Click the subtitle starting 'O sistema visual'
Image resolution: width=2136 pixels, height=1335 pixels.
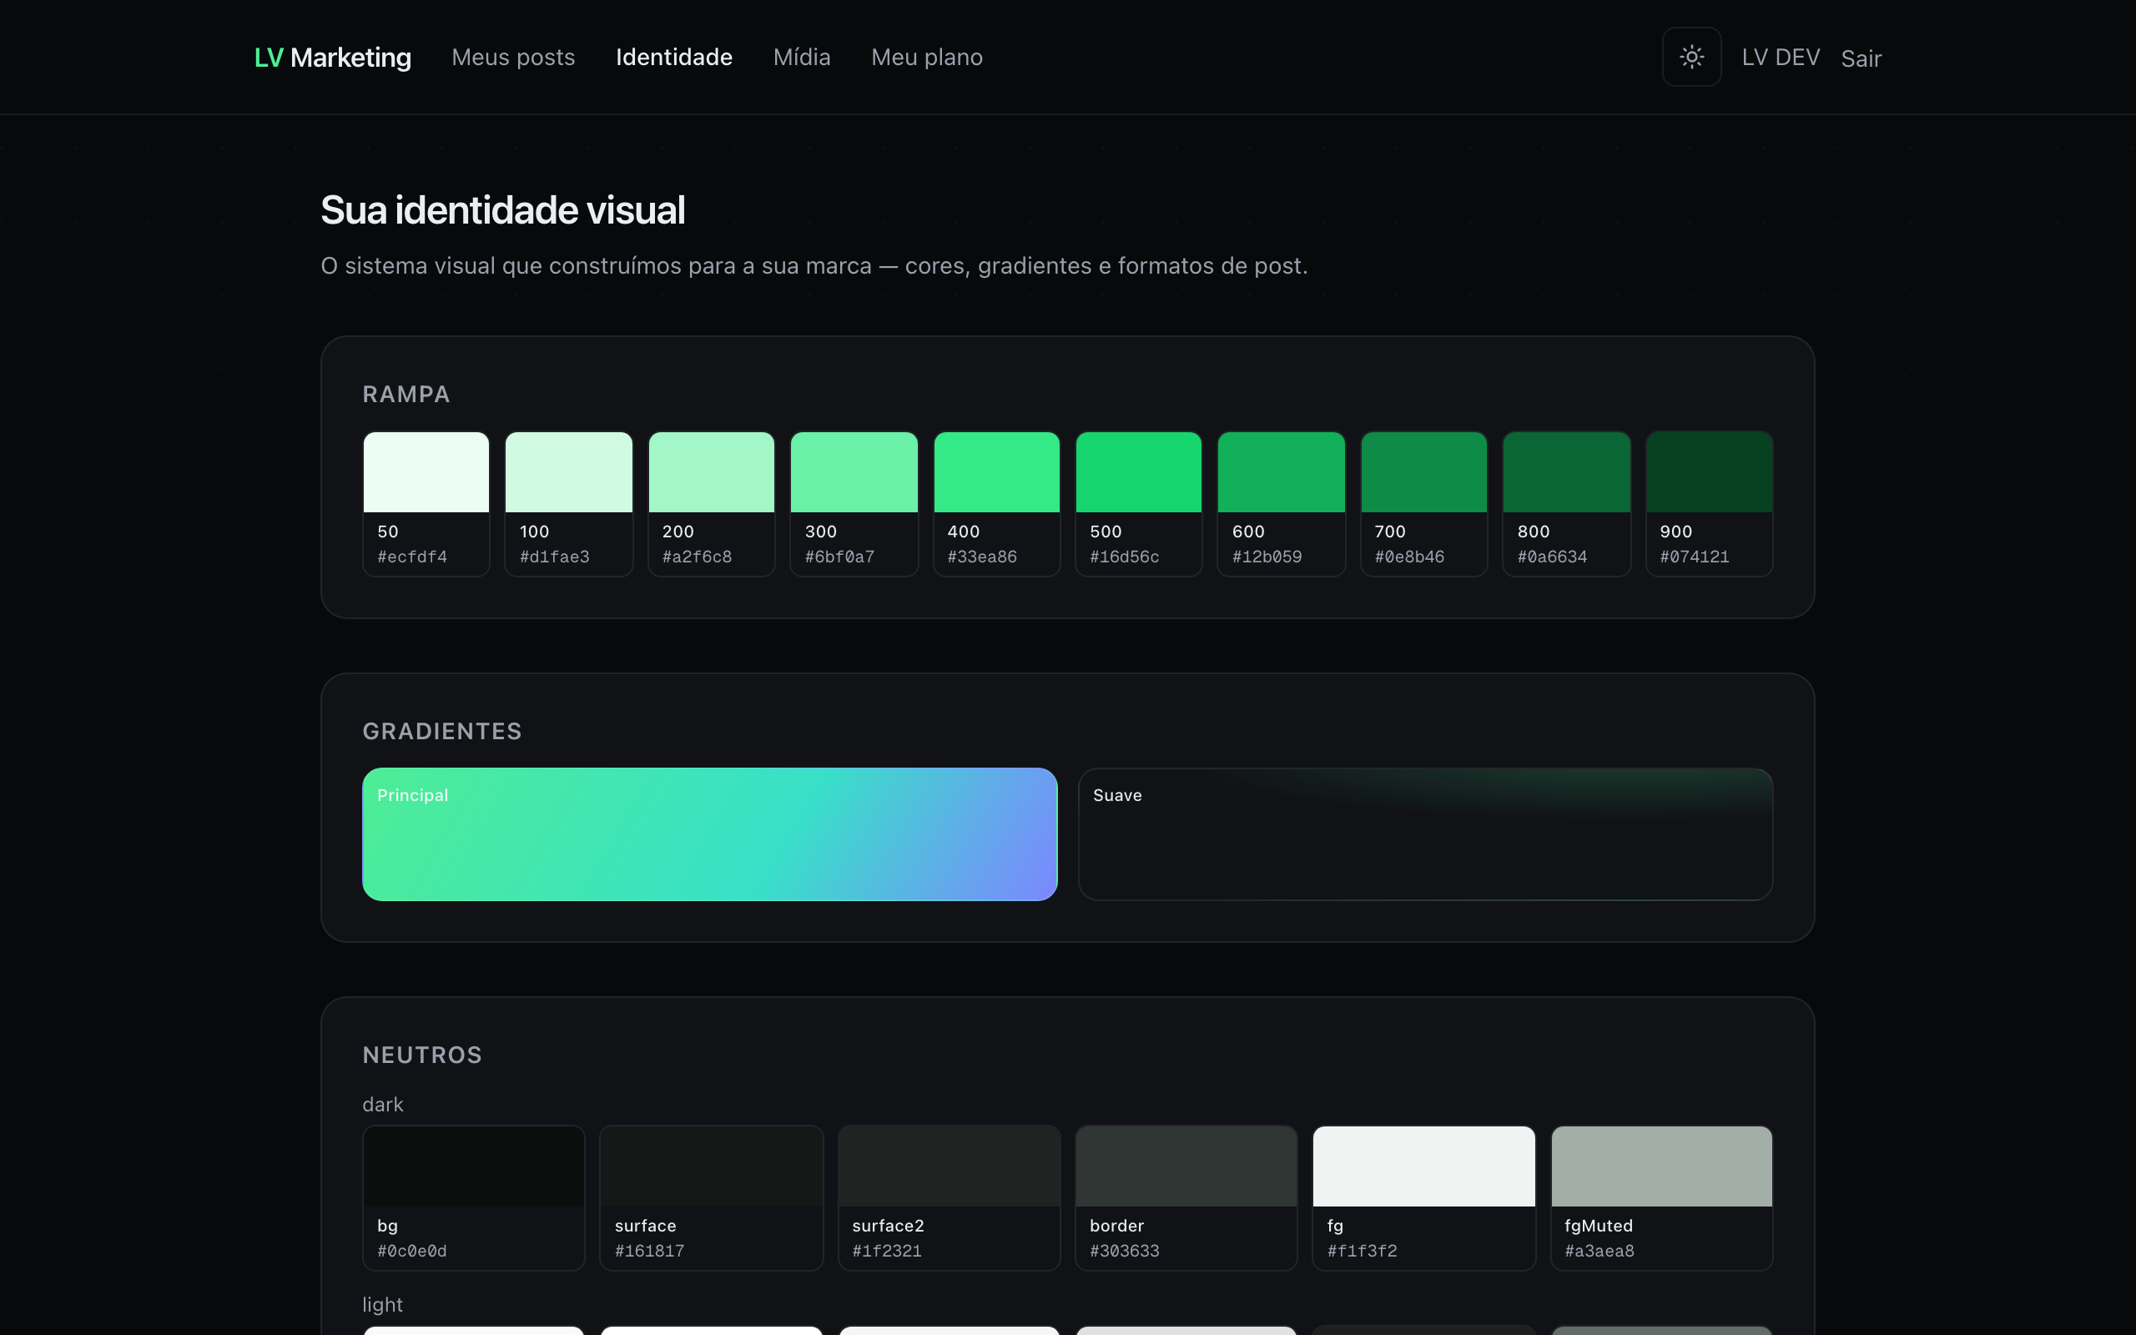pos(814,266)
